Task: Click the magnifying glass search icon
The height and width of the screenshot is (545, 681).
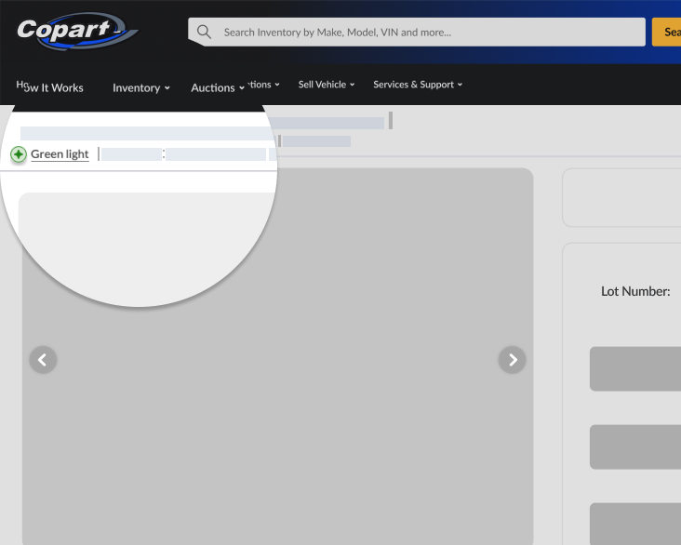Action: click(204, 32)
